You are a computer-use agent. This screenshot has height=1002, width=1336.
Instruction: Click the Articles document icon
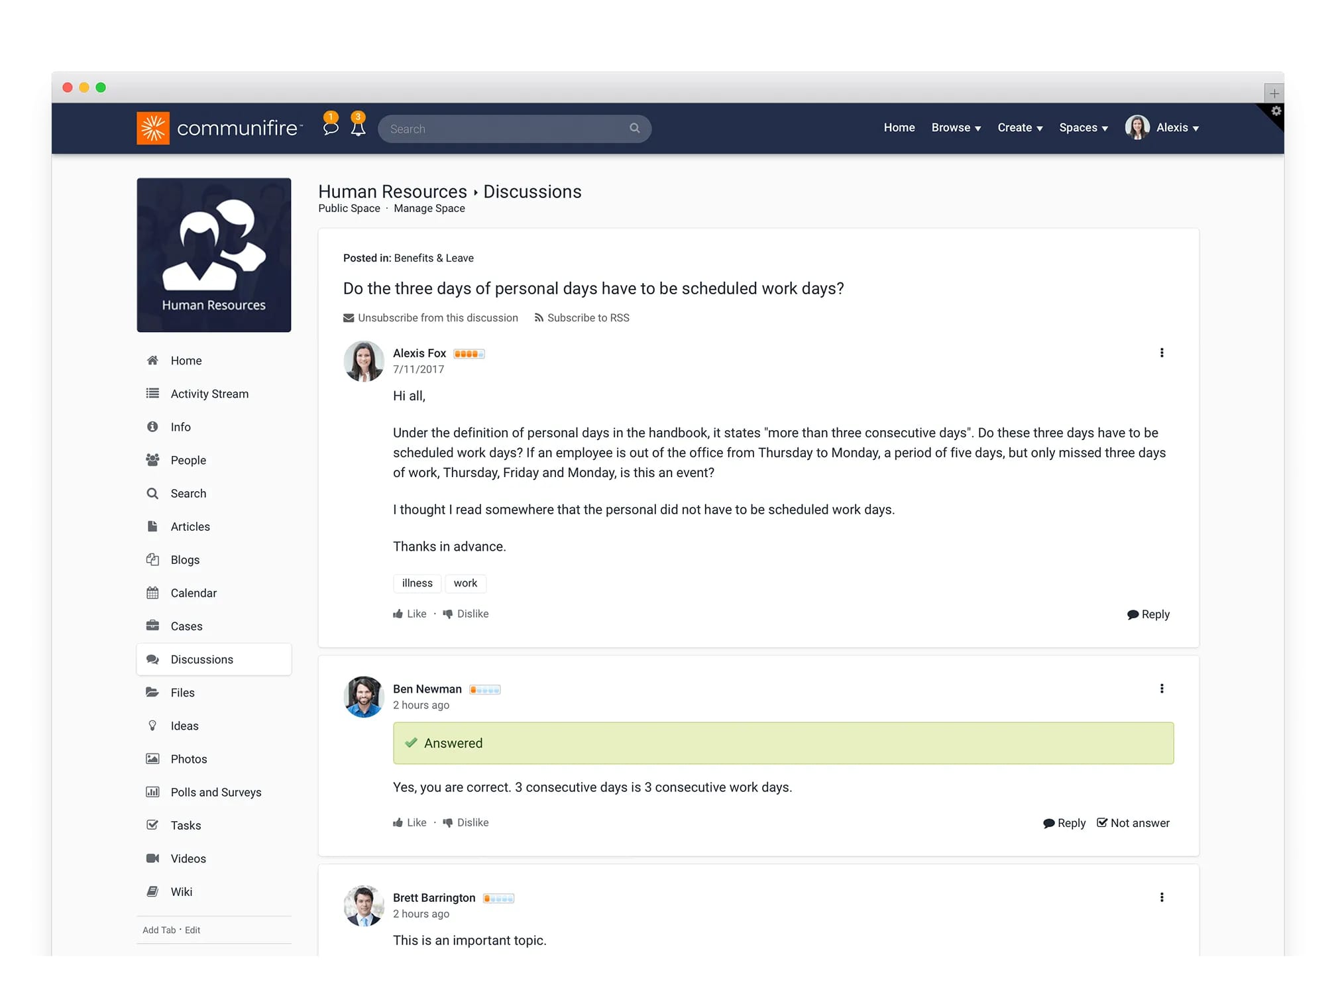point(152,527)
